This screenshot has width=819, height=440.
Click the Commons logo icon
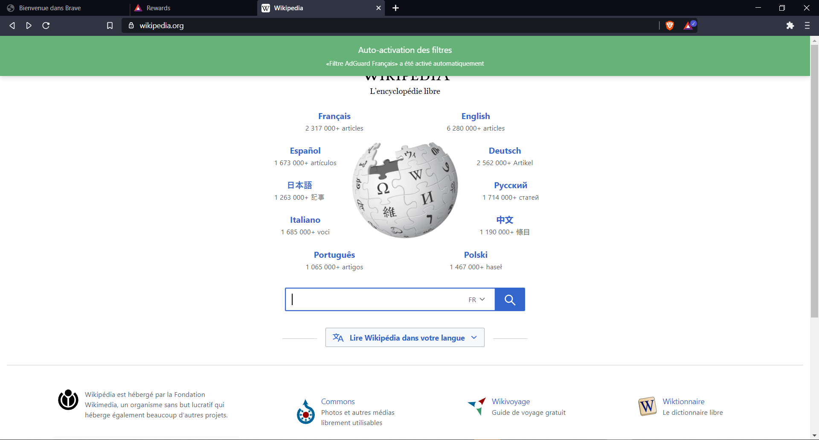[x=306, y=412]
